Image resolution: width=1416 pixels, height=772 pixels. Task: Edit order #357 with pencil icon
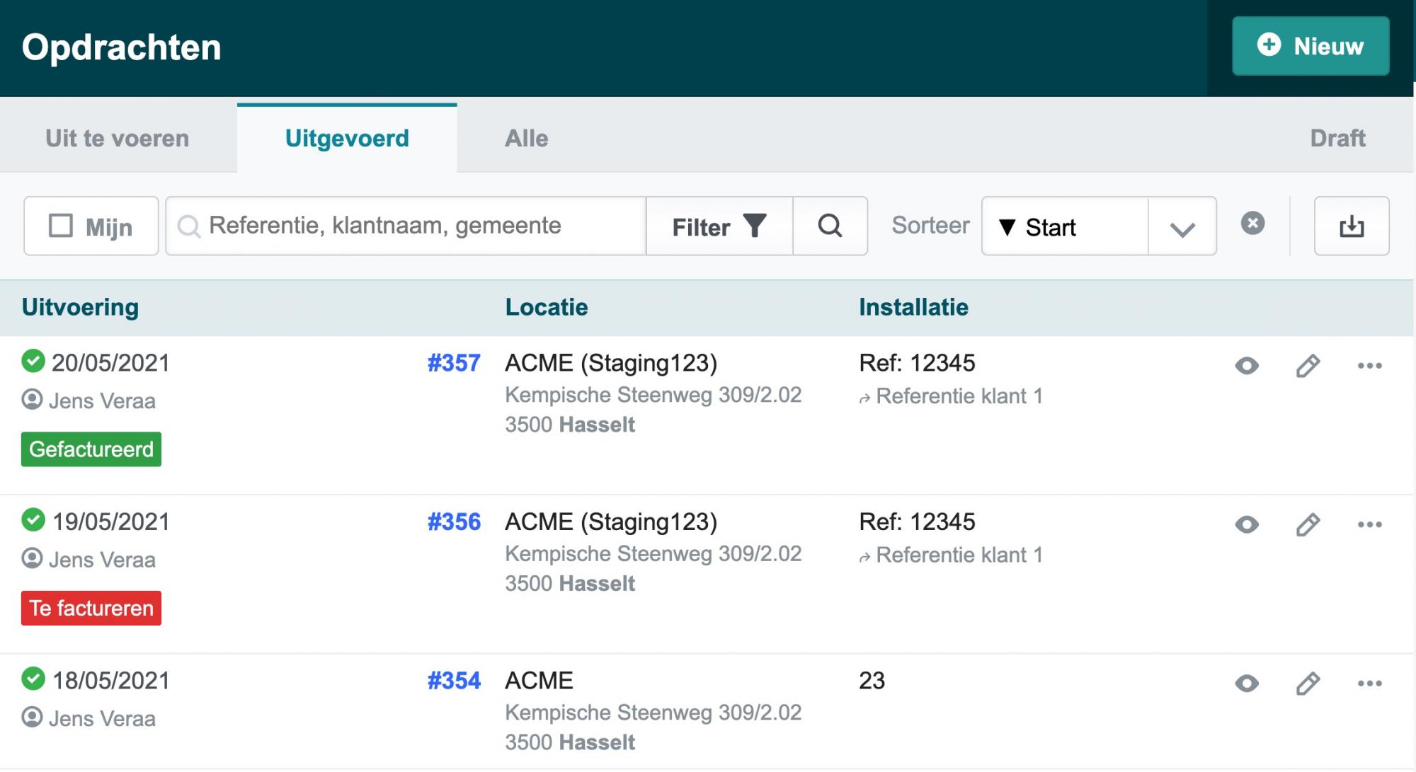(x=1308, y=366)
